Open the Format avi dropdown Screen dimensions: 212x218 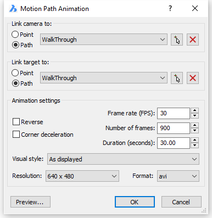pos(178,176)
